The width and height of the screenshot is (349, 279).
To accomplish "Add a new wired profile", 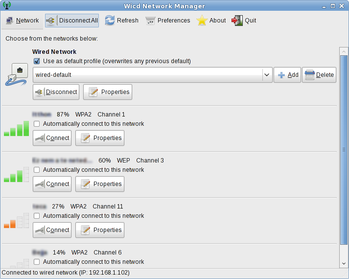I will [x=287, y=75].
